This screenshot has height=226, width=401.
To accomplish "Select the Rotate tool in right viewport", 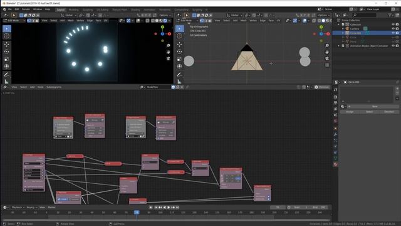I will (180, 51).
